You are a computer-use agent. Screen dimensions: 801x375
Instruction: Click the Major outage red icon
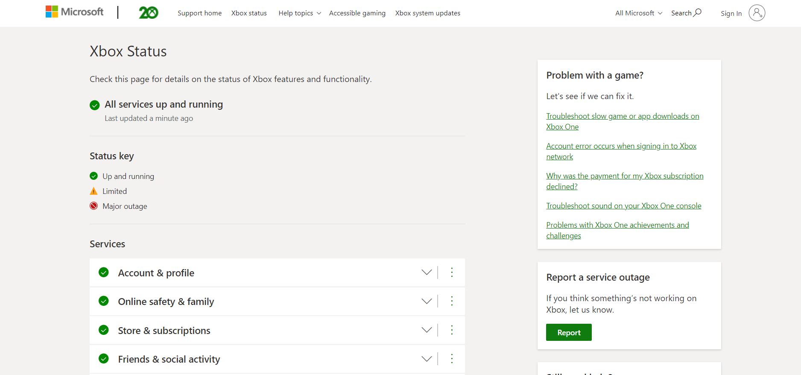pyautogui.click(x=94, y=206)
